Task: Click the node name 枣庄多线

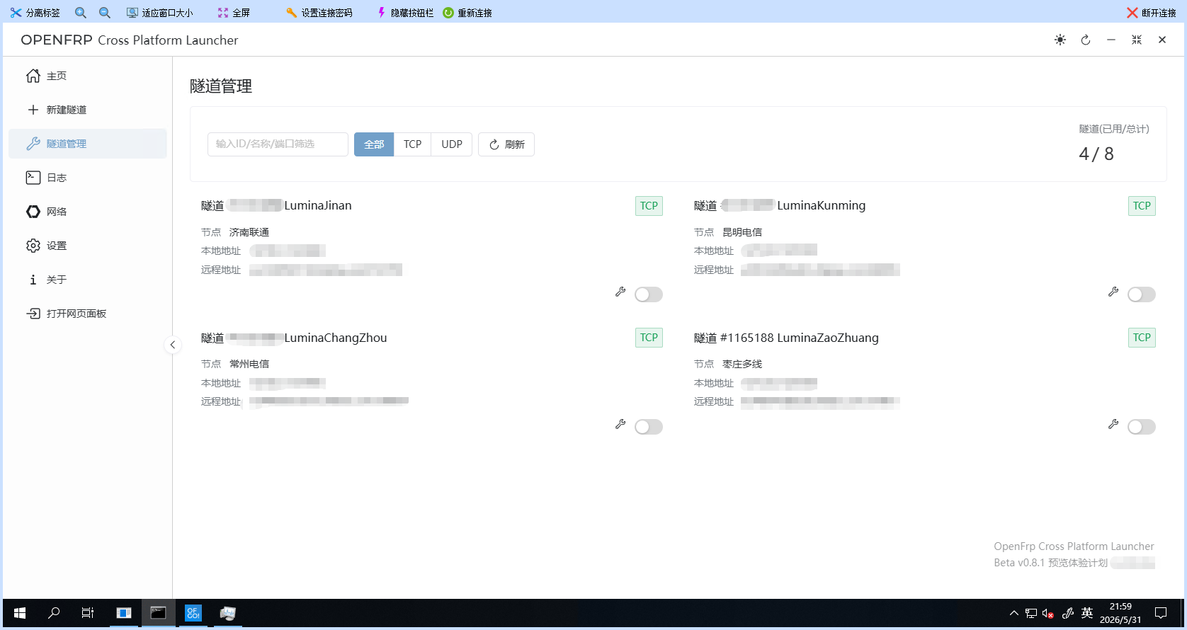Action: click(x=742, y=364)
